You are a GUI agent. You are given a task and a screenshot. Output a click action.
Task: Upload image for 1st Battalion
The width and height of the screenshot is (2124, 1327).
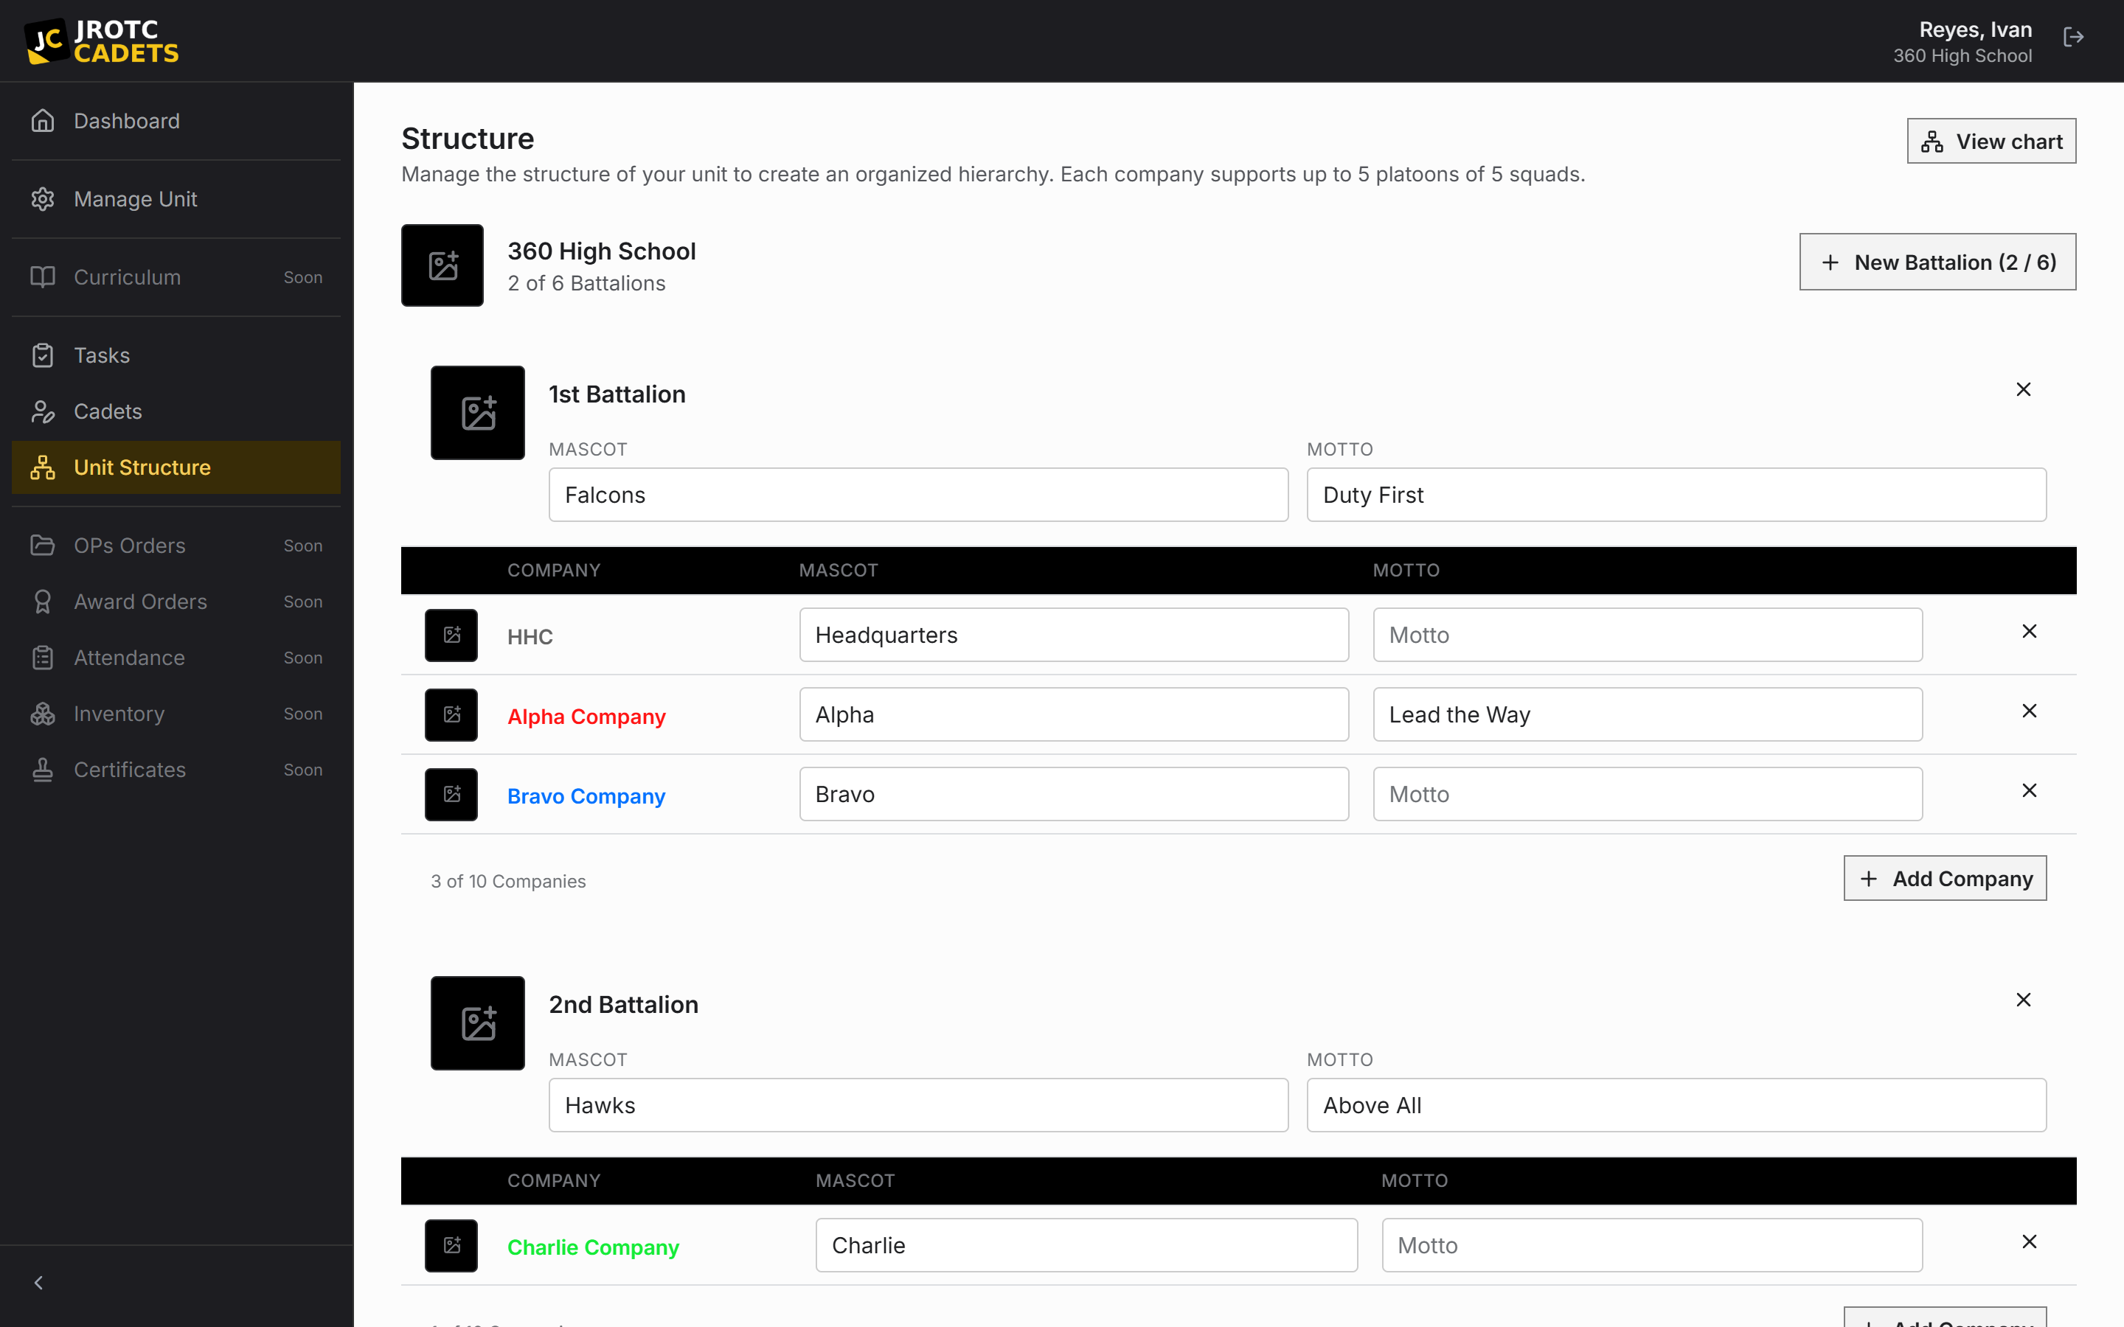(x=477, y=413)
